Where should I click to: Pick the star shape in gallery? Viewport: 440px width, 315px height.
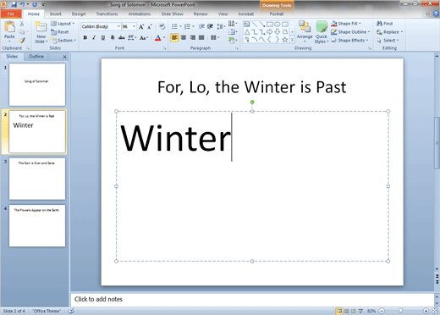pos(285,40)
